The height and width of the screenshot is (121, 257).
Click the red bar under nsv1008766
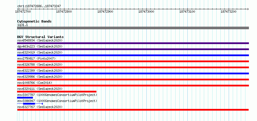pyautogui.click(x=133, y=86)
